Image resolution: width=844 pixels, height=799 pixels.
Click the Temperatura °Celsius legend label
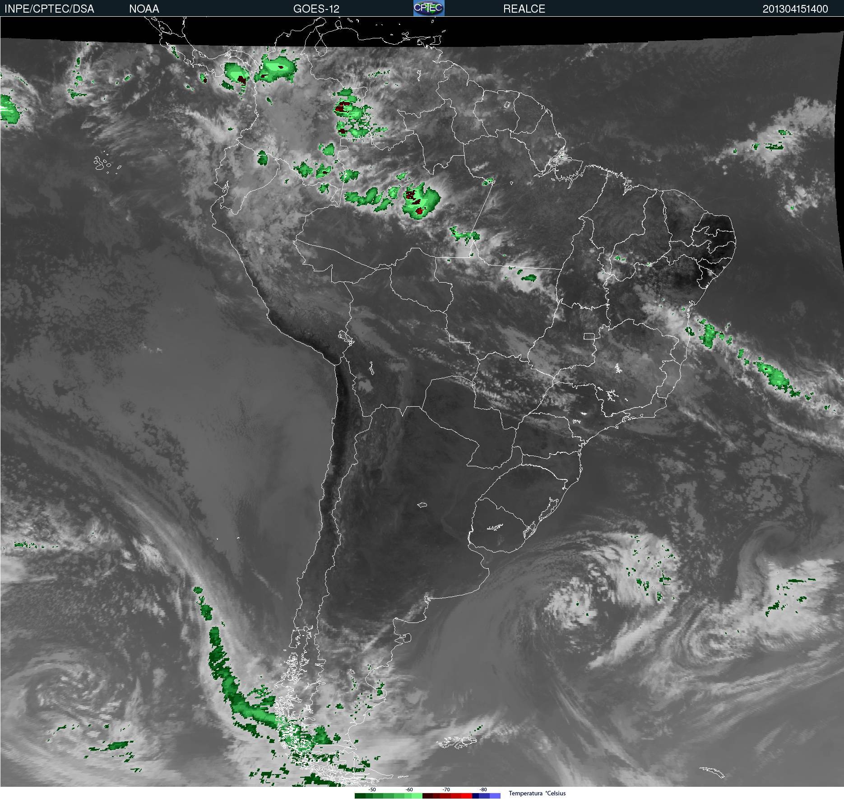point(537,793)
